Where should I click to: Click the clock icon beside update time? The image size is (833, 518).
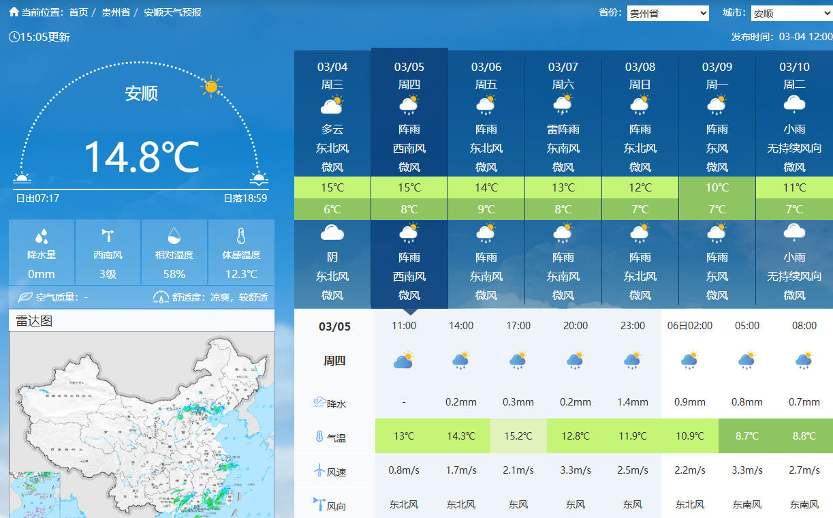pyautogui.click(x=14, y=37)
